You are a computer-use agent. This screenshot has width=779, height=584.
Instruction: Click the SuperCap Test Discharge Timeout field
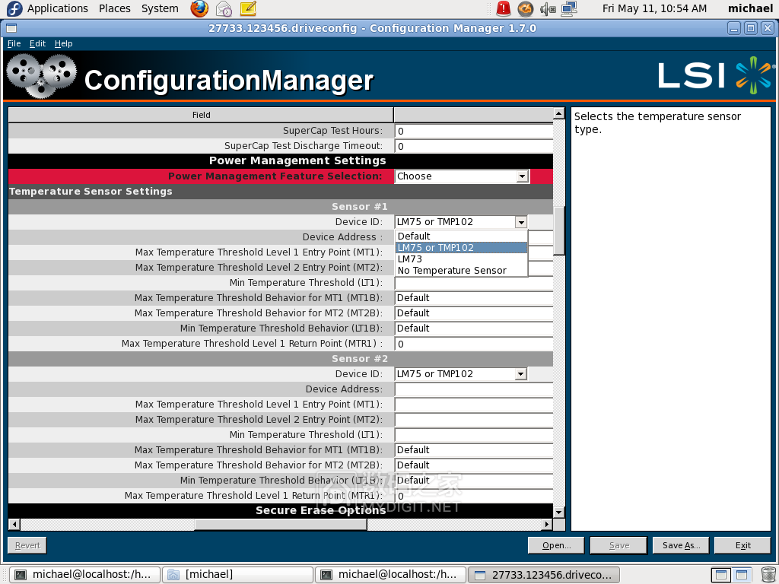tap(474, 147)
